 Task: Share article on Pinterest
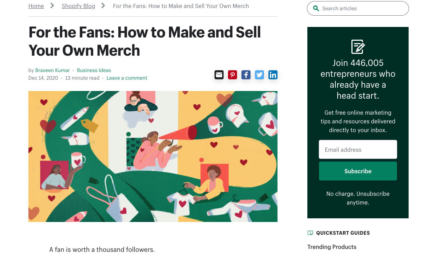pos(232,75)
